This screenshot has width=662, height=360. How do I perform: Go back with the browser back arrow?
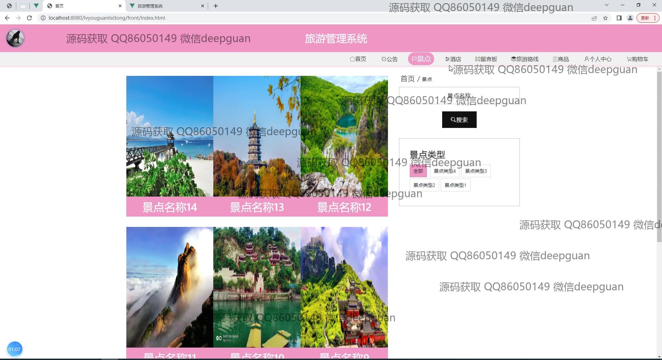pyautogui.click(x=7, y=18)
